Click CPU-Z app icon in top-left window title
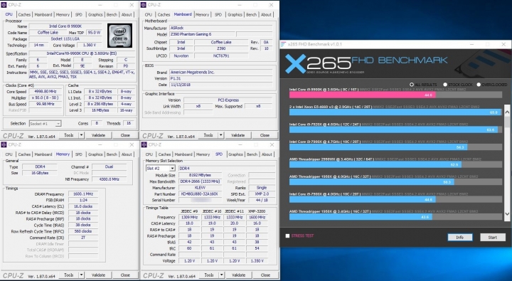The image size is (512, 281). 4,5
